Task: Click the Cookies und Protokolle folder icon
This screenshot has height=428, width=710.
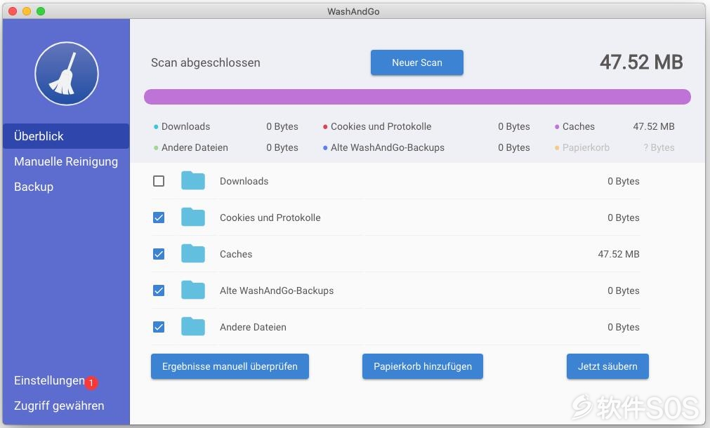Action: pyautogui.click(x=193, y=218)
